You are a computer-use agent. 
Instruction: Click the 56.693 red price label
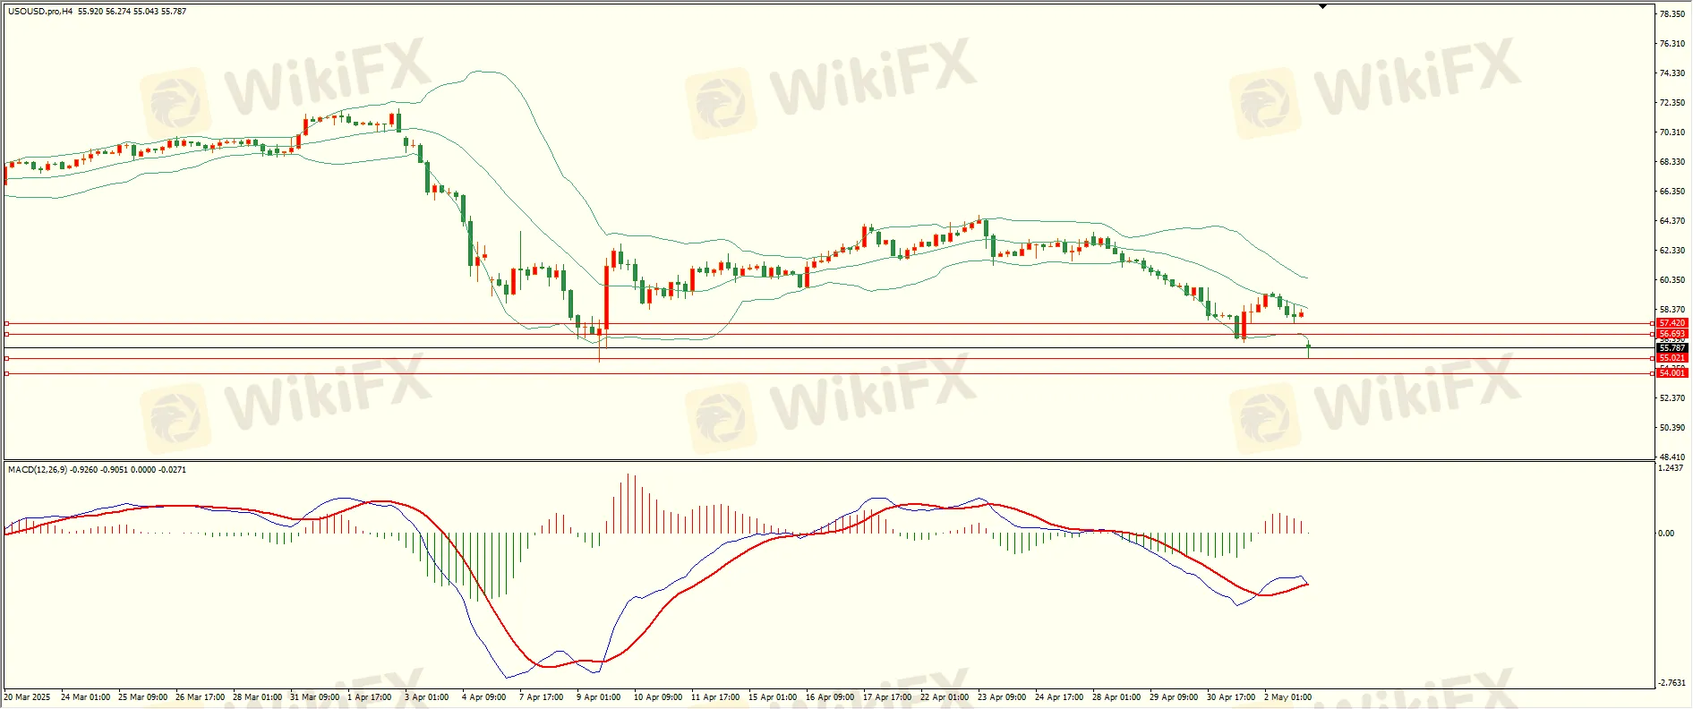click(x=1672, y=334)
